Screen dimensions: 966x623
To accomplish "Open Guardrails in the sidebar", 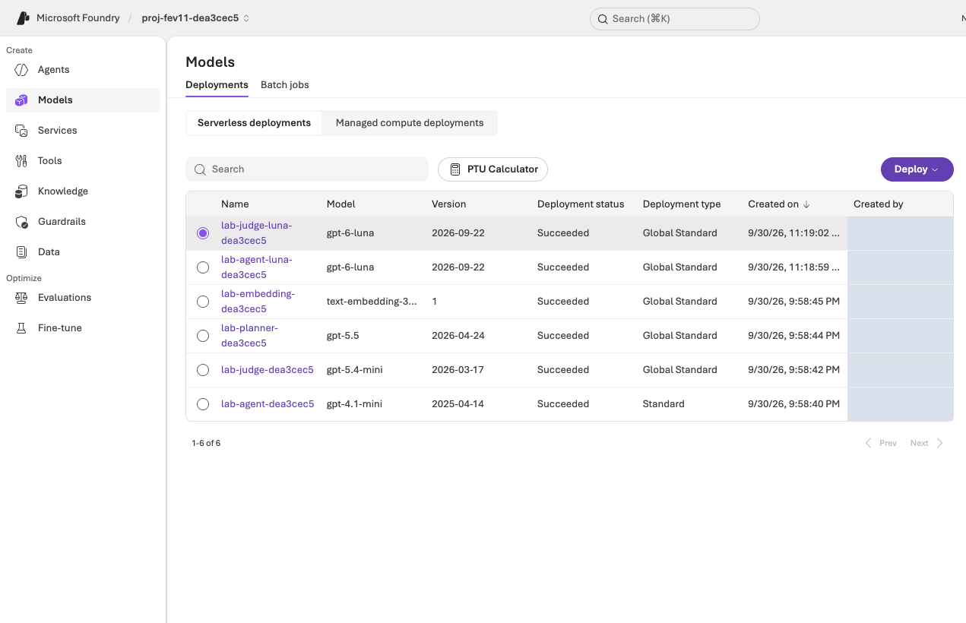I will tap(83, 222).
